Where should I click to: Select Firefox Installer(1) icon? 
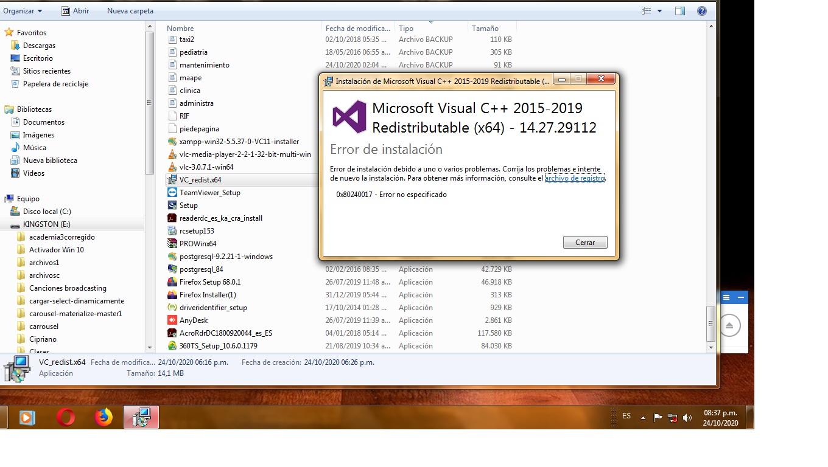click(172, 295)
